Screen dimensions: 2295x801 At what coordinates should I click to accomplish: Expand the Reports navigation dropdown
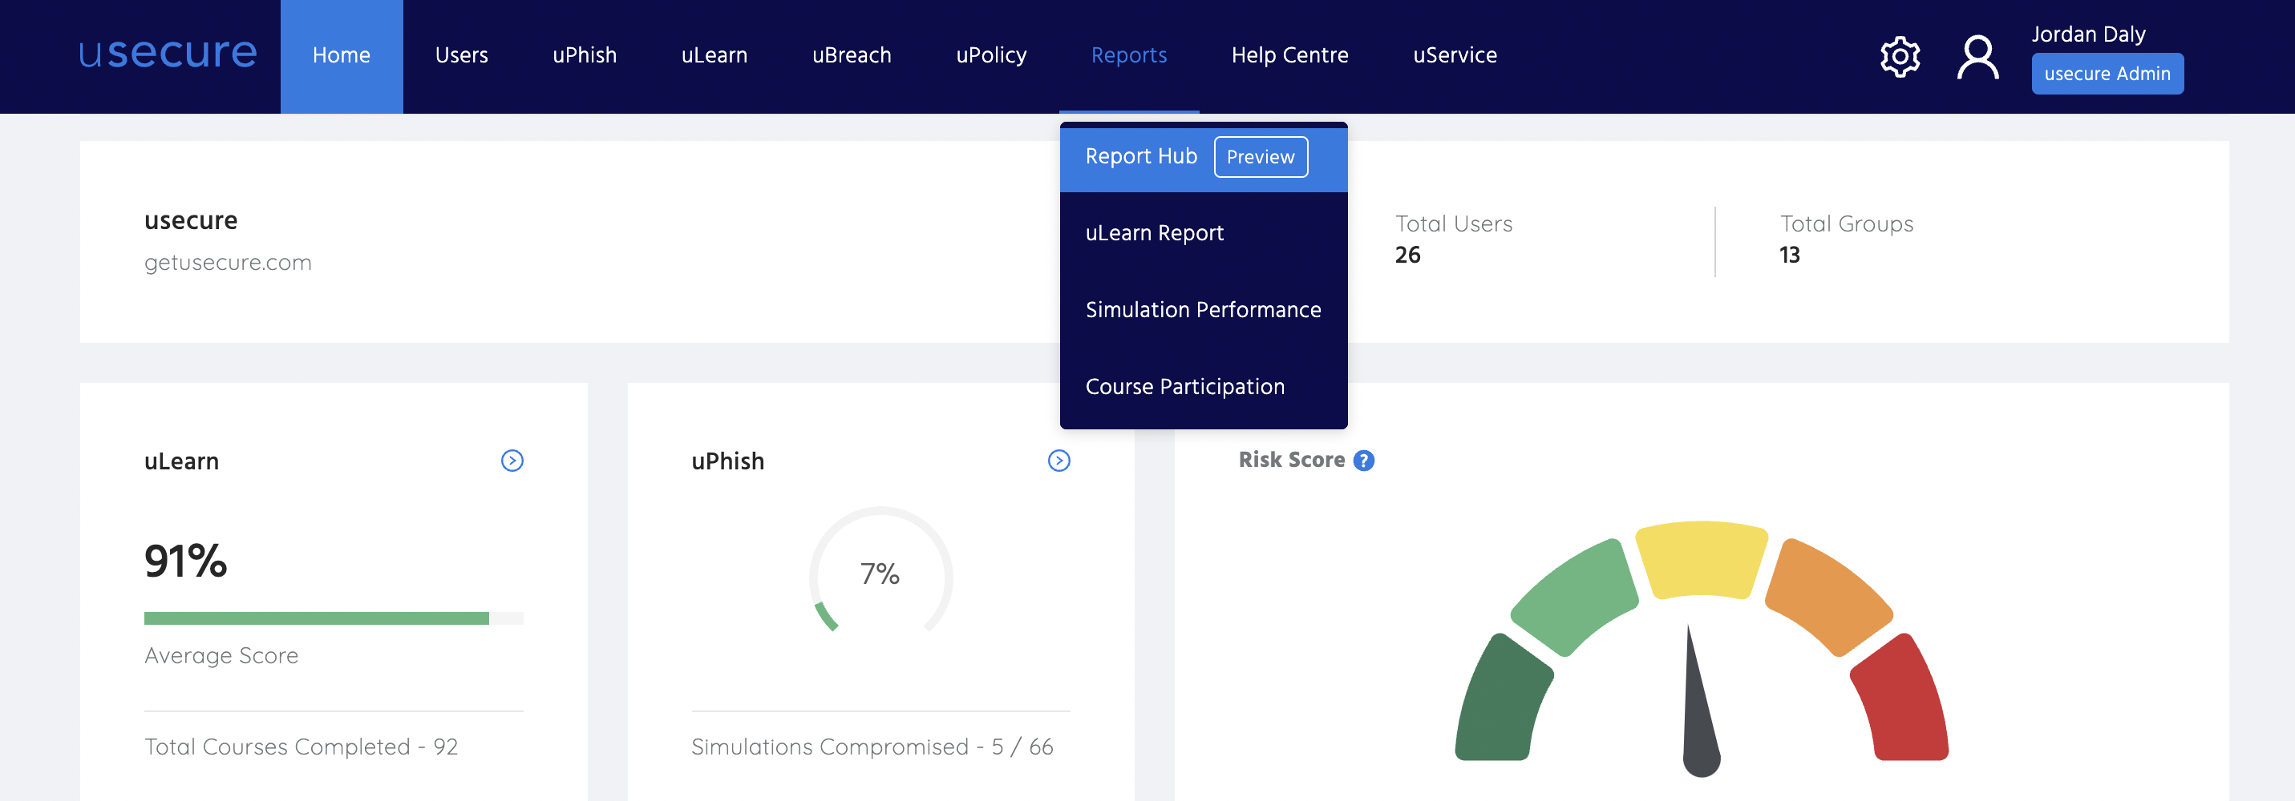[1128, 54]
